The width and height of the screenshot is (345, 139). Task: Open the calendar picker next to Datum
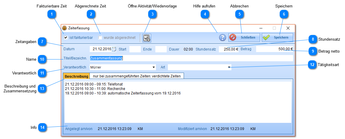(x=114, y=49)
